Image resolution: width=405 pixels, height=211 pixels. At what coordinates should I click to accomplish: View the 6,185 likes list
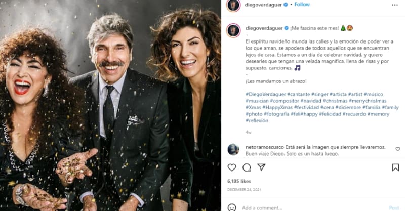pyautogui.click(x=239, y=181)
